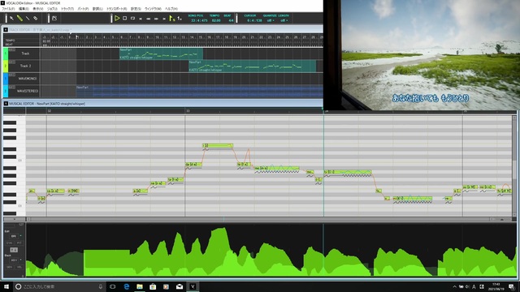Image resolution: width=520 pixels, height=292 pixels.
Task: Select the eraser tool
Action: [36, 19]
